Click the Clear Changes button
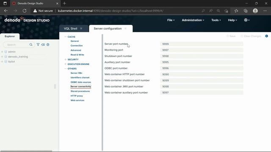This screenshot has height=152, width=271. 251,36
